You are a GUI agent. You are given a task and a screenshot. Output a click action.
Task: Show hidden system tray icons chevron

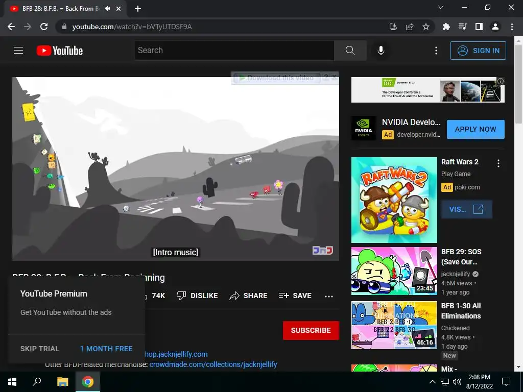(x=432, y=382)
